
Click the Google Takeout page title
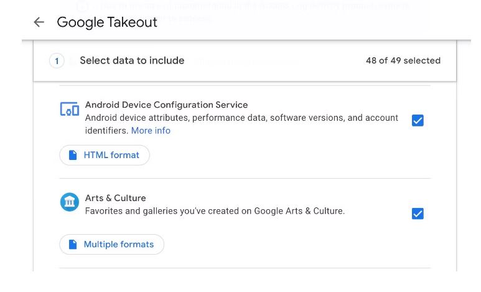coord(107,22)
